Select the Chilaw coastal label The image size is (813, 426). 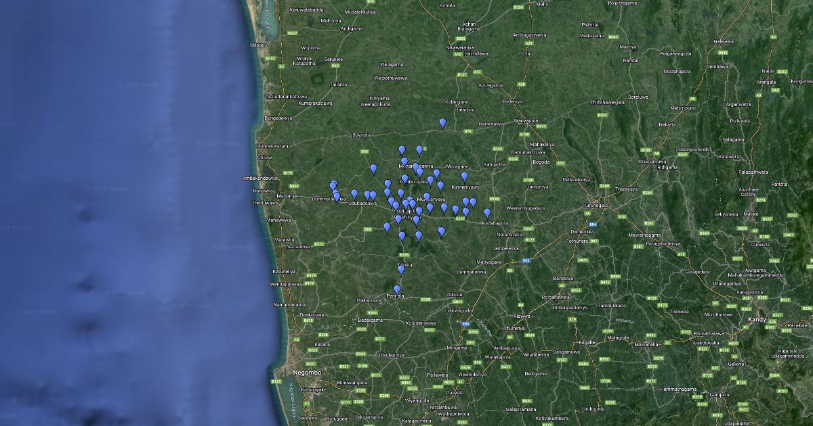264,157
